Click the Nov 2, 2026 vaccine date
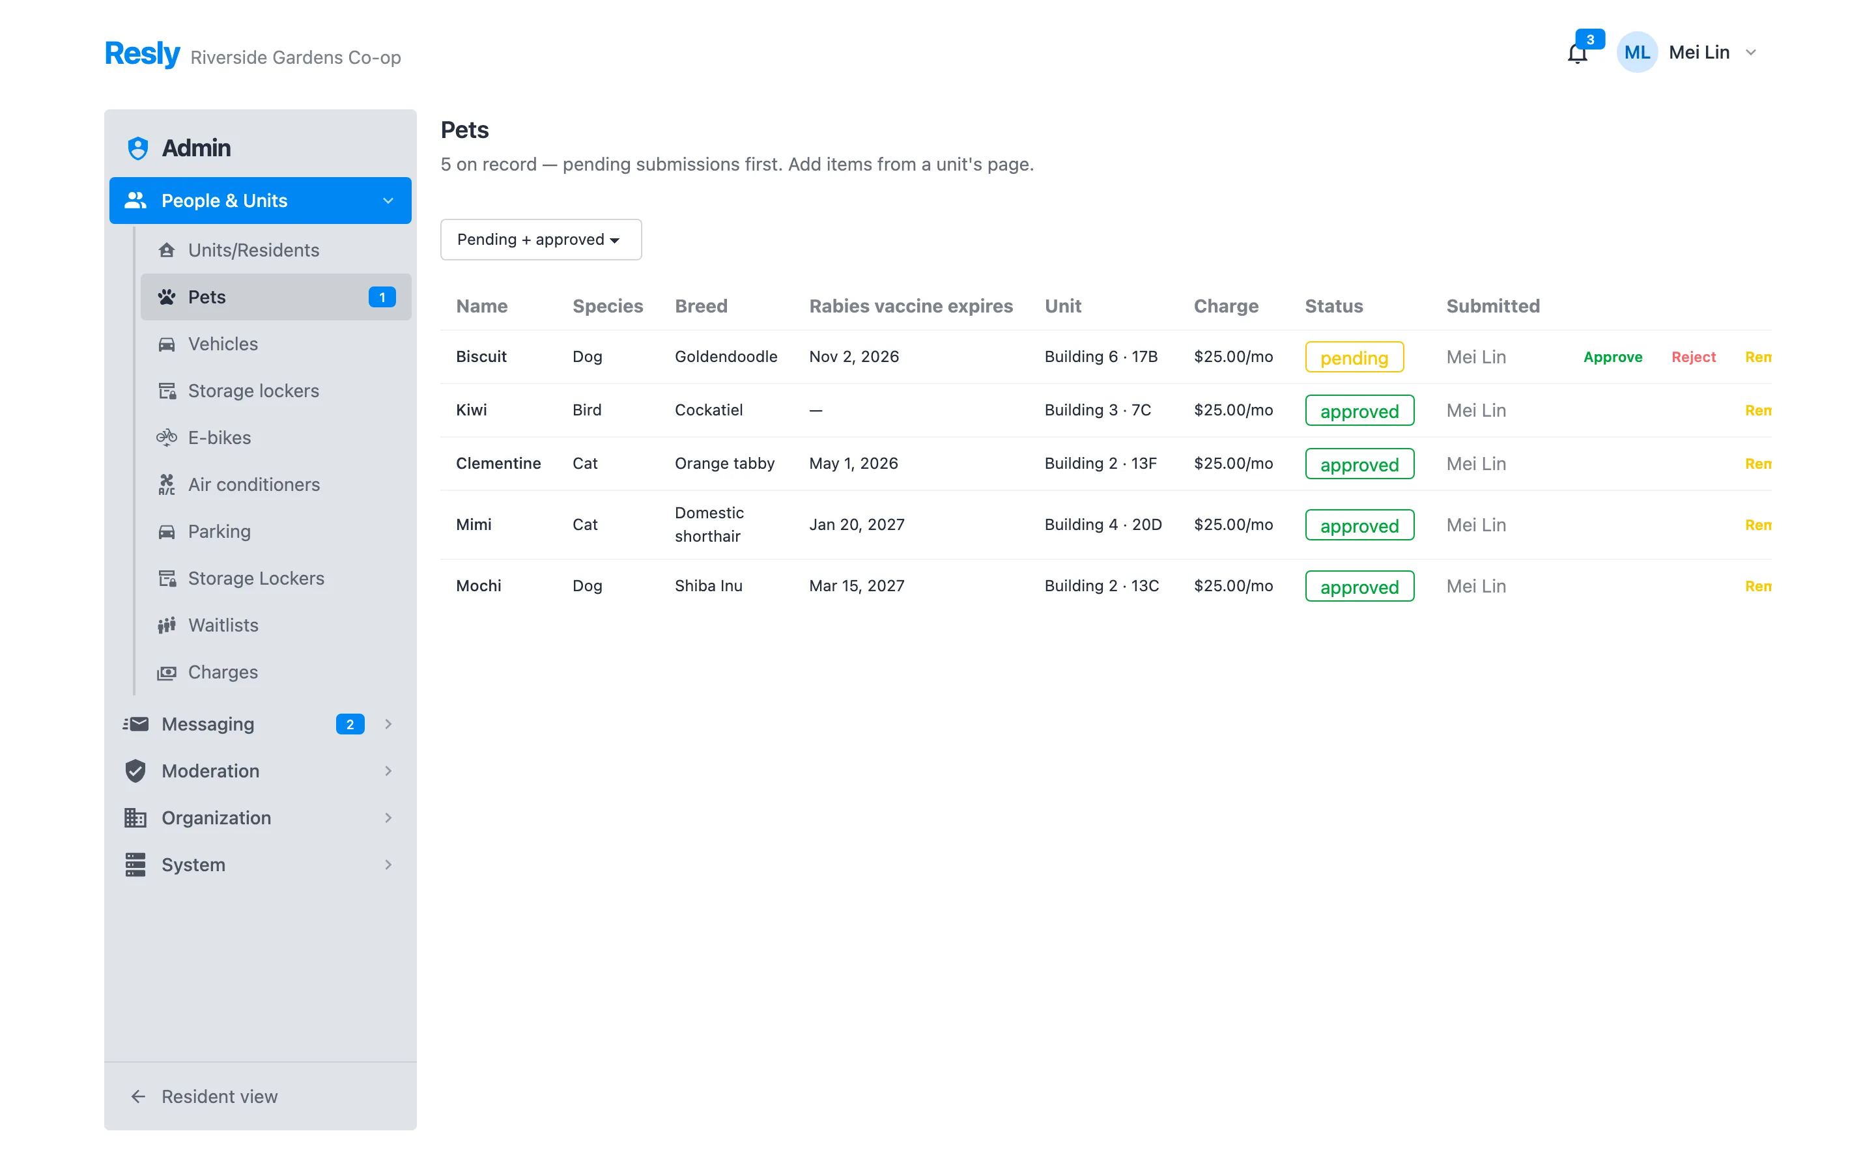The height and width of the screenshot is (1172, 1876). pyautogui.click(x=853, y=357)
